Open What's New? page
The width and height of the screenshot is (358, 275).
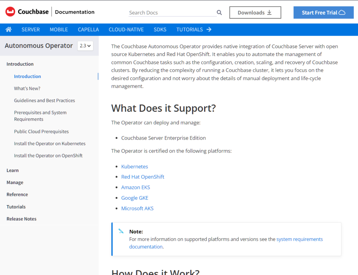[x=27, y=89]
